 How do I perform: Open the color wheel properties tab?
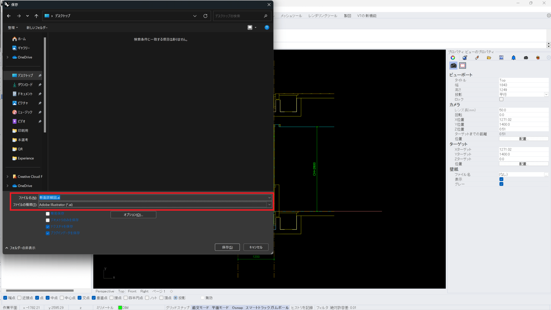pyautogui.click(x=453, y=58)
